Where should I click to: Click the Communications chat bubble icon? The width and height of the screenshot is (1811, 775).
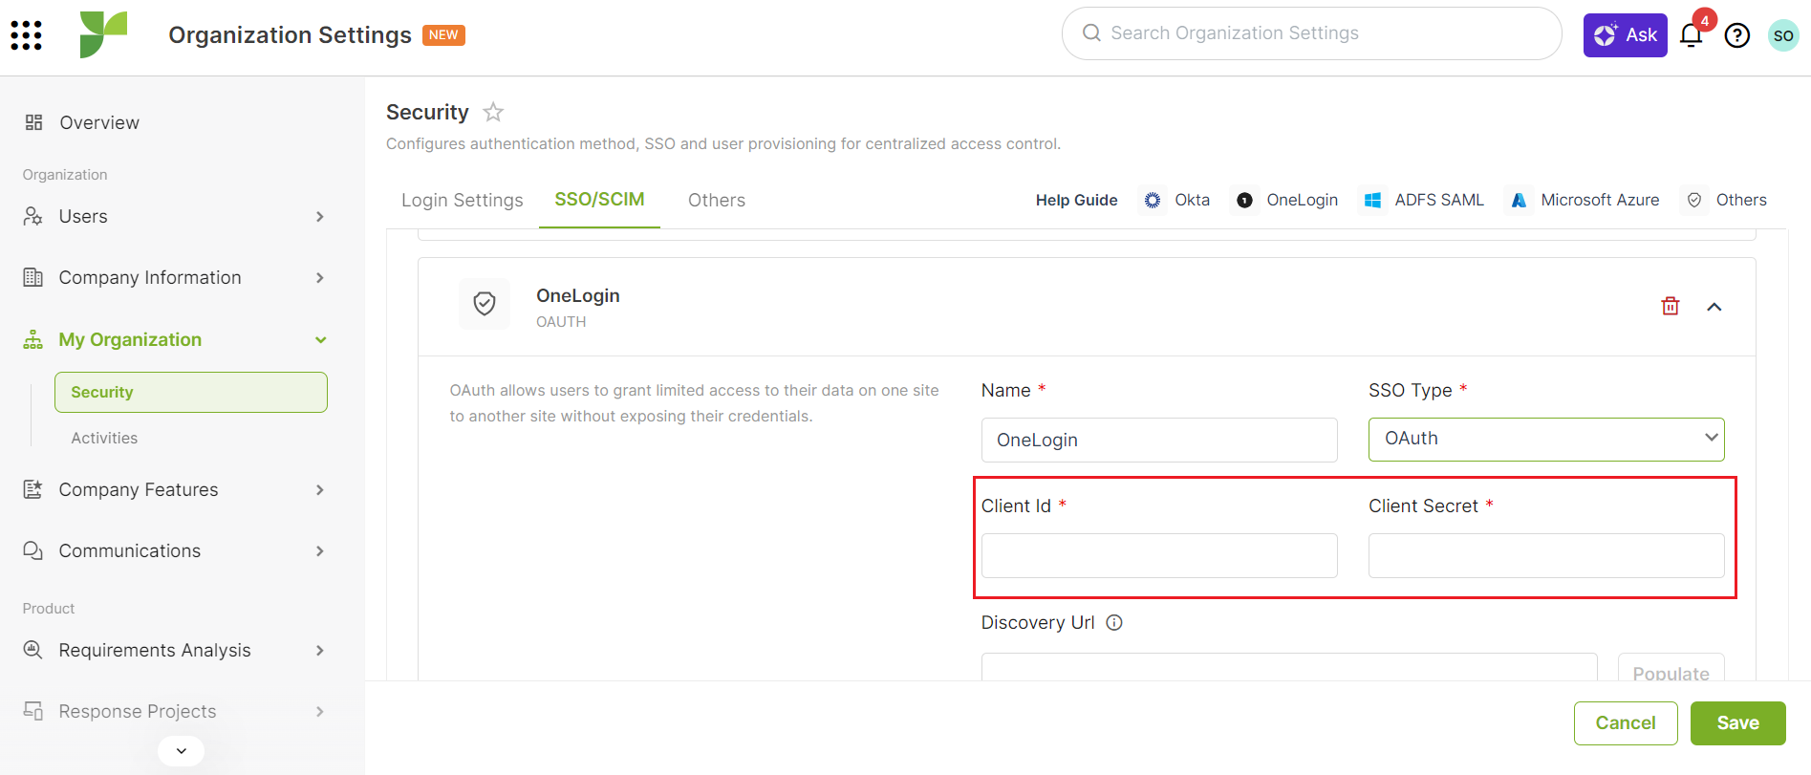[x=33, y=550]
